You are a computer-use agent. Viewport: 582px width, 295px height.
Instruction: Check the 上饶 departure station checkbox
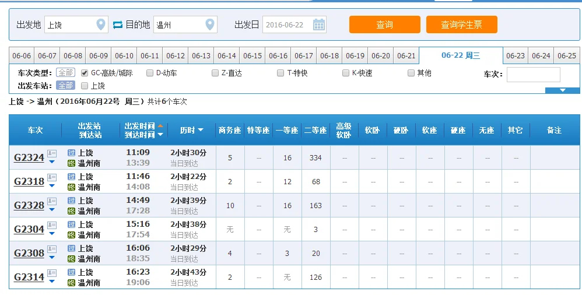(x=85, y=86)
